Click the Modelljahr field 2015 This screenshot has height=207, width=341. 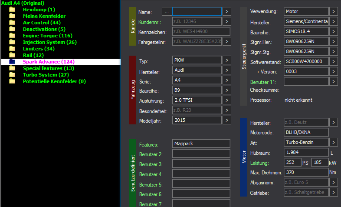pyautogui.click(x=197, y=120)
